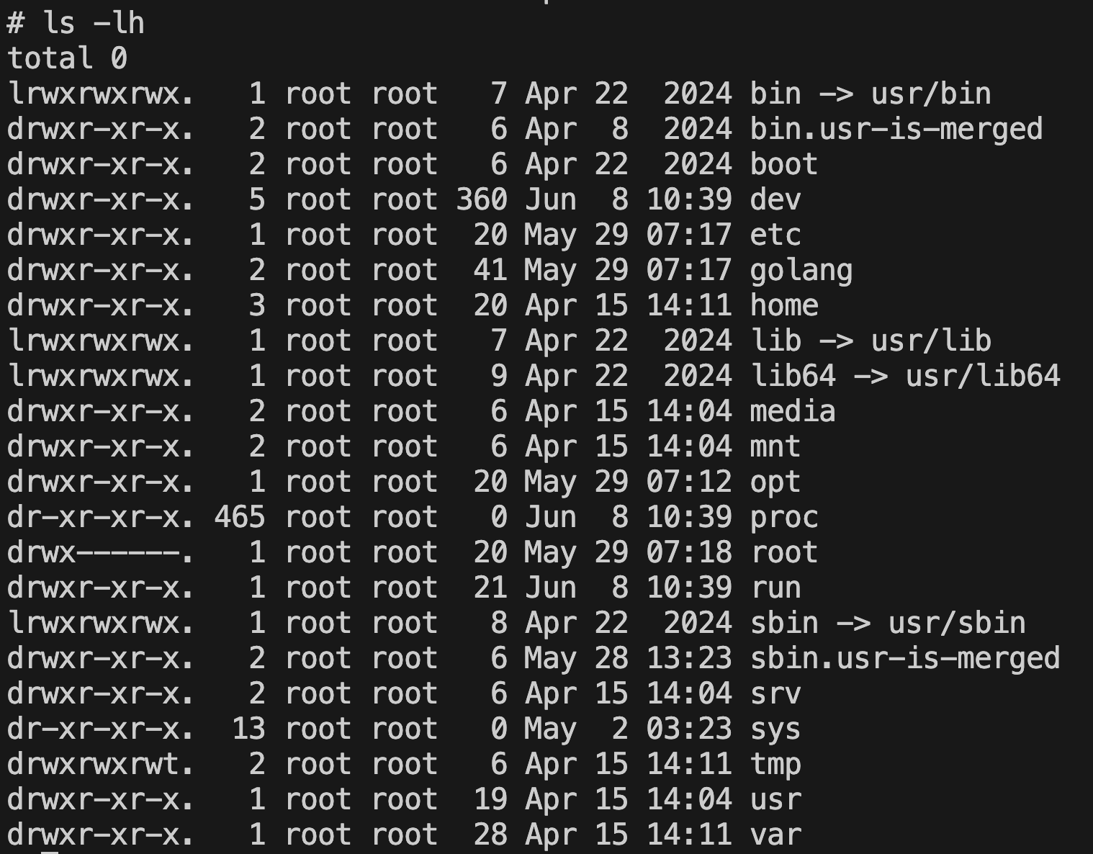Click the dev directory name
The height and width of the screenshot is (854, 1093).
775,199
